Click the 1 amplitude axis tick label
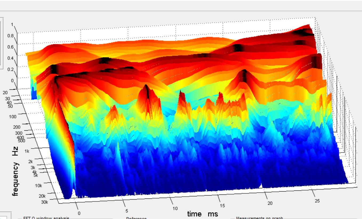Image resolution: width=362 pixels, height=219 pixels. pyautogui.click(x=12, y=25)
